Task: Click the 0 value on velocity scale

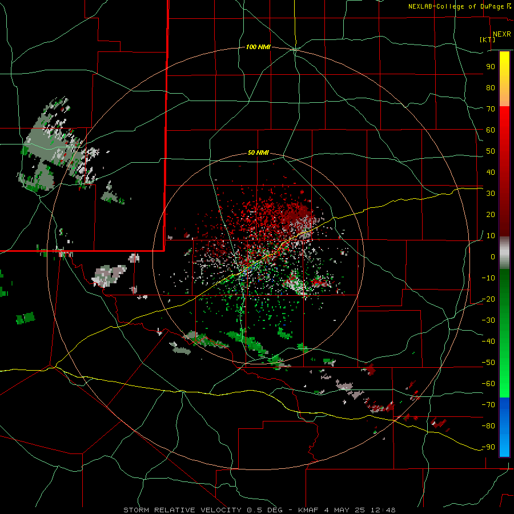Action: point(493,256)
